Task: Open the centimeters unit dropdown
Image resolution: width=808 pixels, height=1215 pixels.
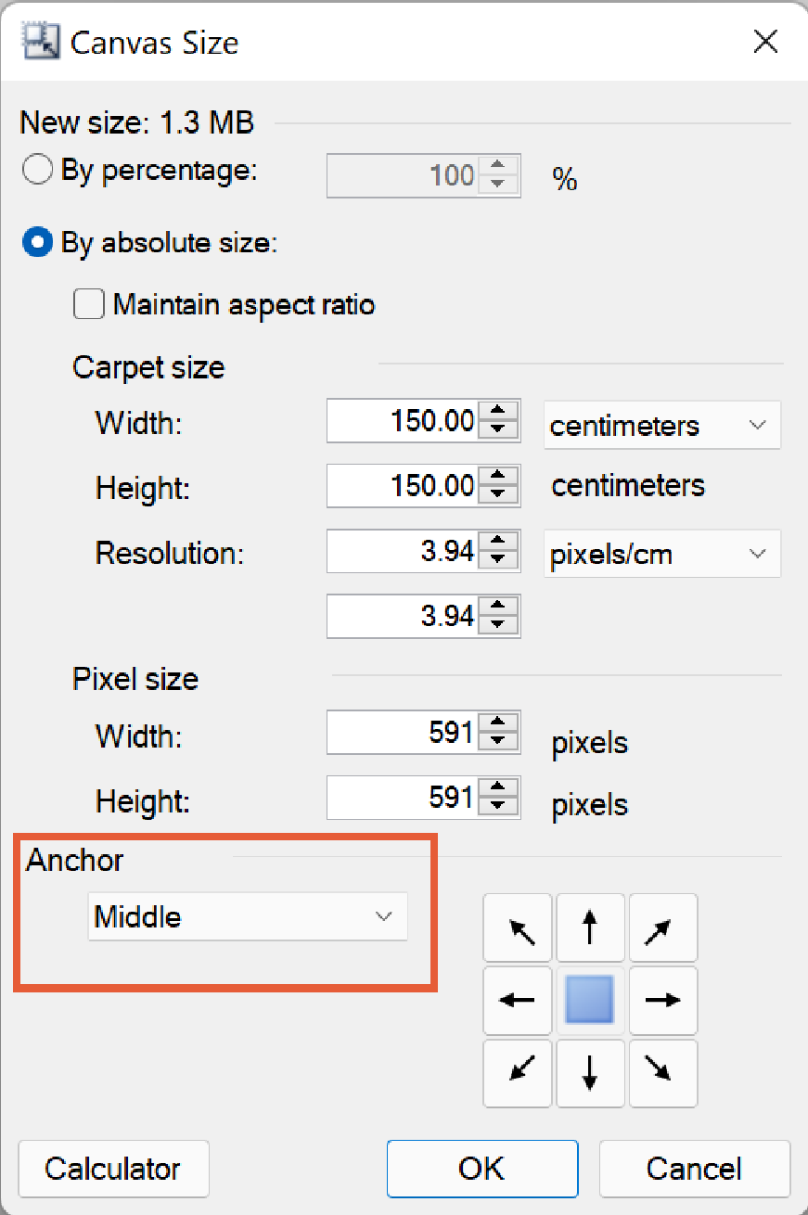Action: point(662,426)
